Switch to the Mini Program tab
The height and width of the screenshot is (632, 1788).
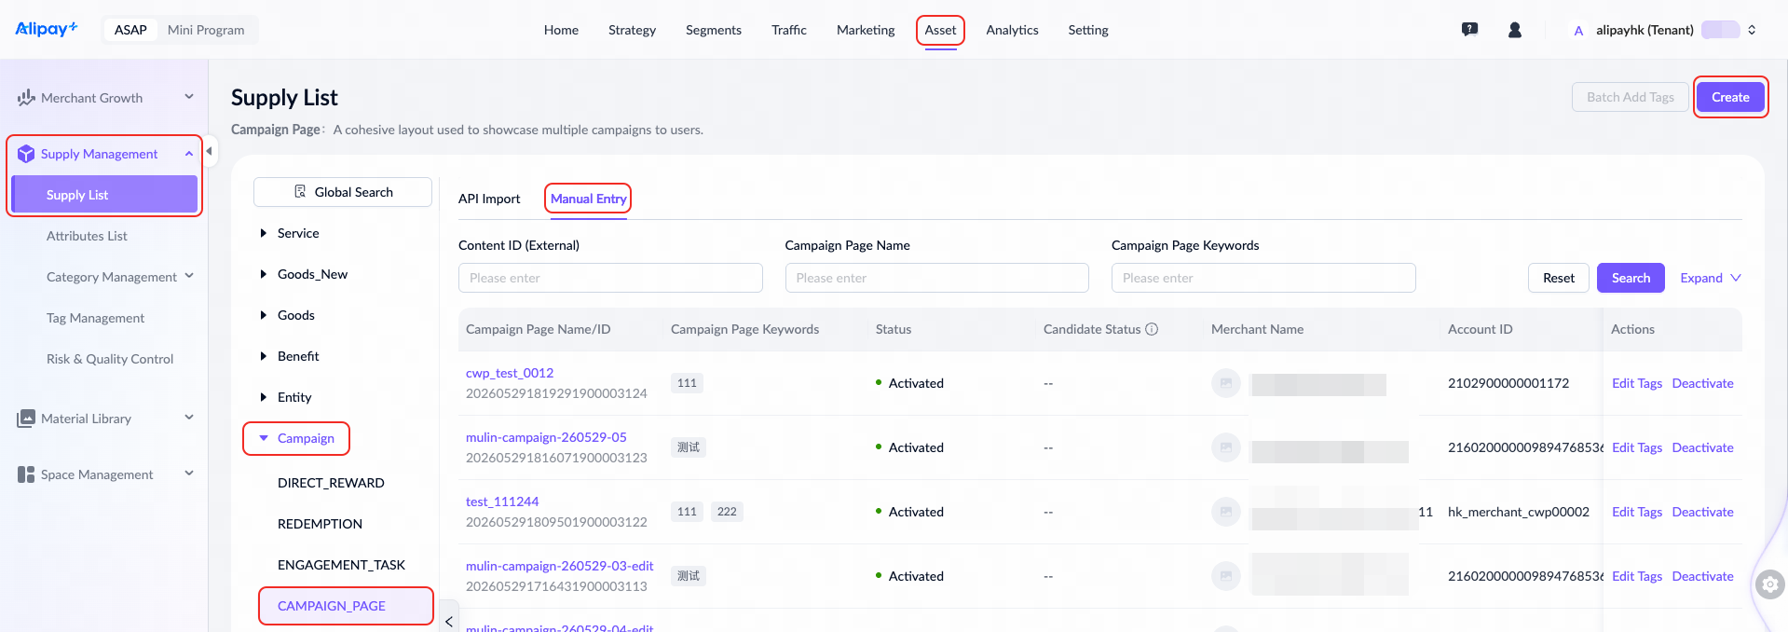(x=206, y=30)
